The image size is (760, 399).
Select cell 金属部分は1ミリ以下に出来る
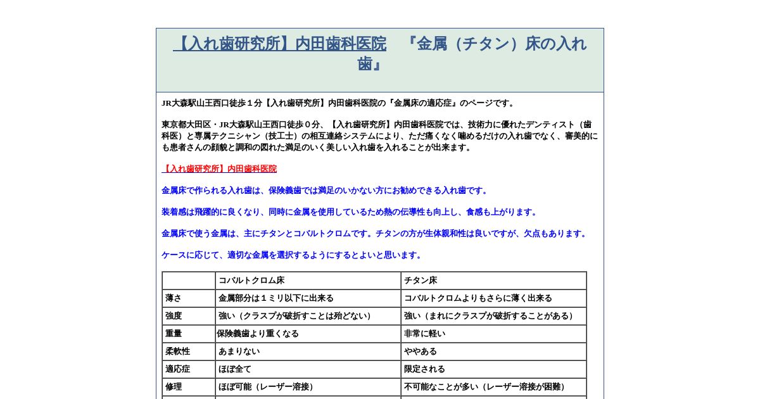[308, 298]
